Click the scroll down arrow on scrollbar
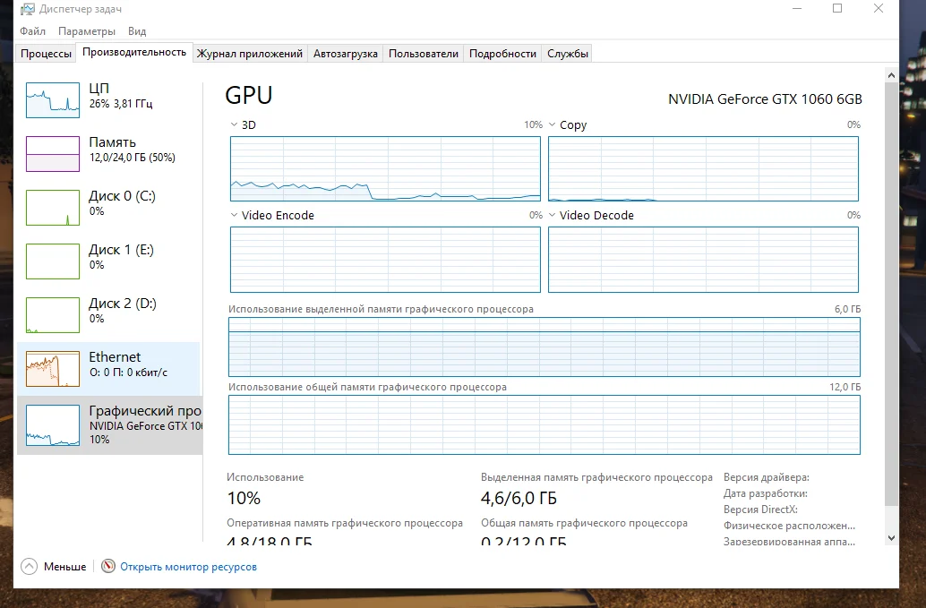926x608 pixels. (890, 538)
